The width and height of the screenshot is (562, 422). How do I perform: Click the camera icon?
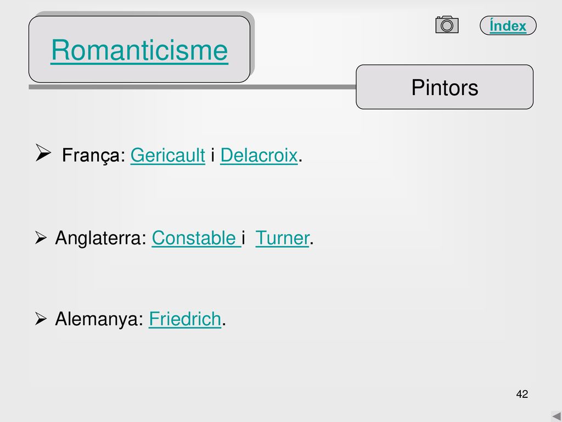click(447, 24)
